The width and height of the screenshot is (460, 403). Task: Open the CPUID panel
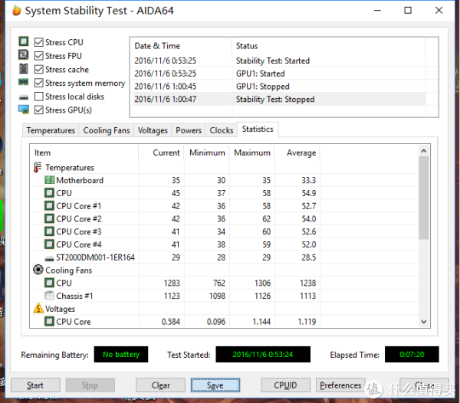tap(285, 385)
